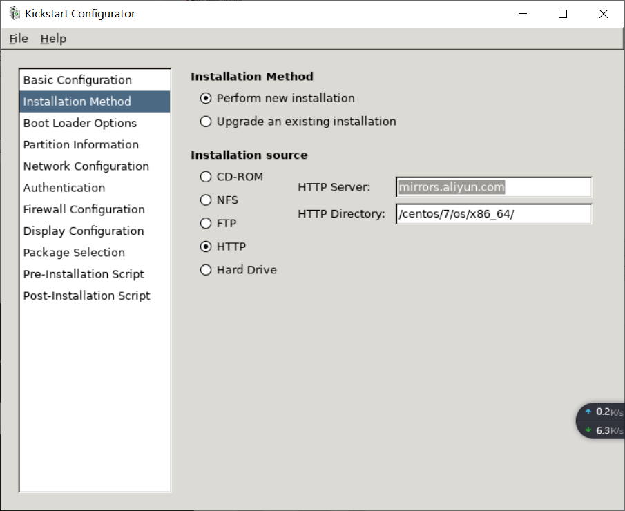
Task: Pick Hard Drive as installation source
Action: [206, 270]
